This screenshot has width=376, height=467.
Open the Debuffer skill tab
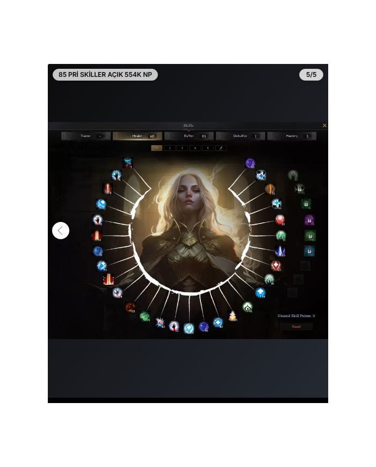[x=240, y=136]
